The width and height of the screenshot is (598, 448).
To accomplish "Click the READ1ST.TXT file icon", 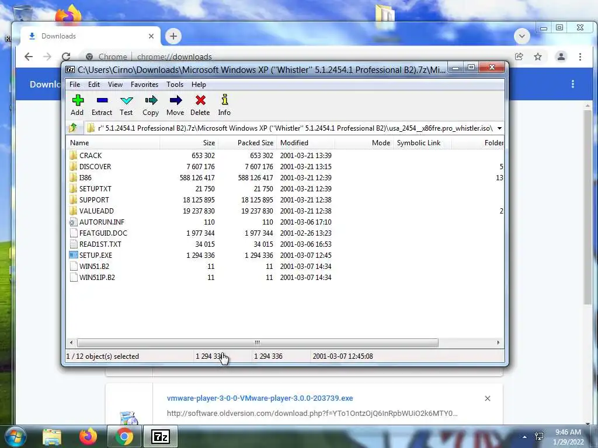I will pyautogui.click(x=73, y=244).
